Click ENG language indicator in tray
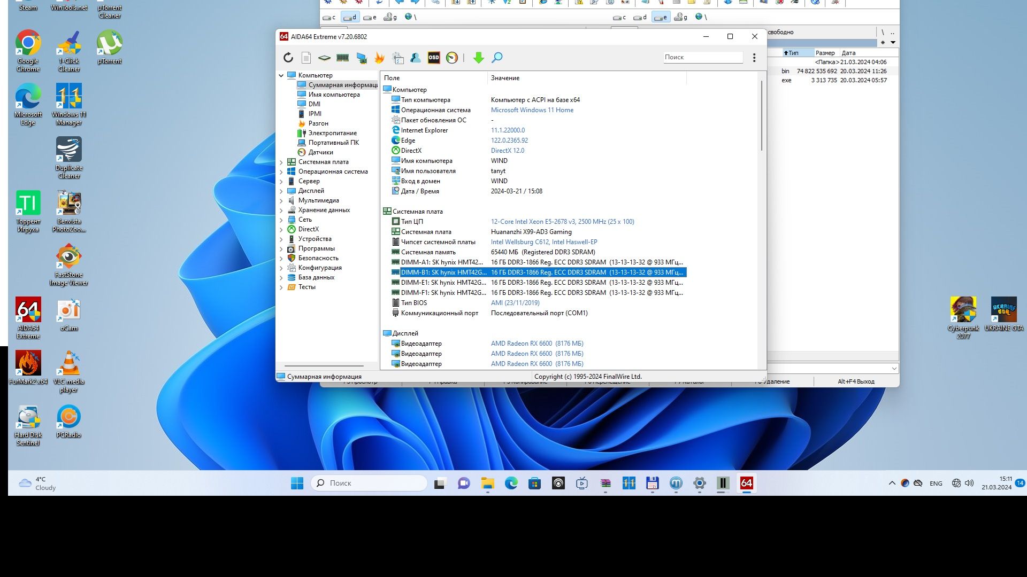Image resolution: width=1027 pixels, height=577 pixels. 936,484
